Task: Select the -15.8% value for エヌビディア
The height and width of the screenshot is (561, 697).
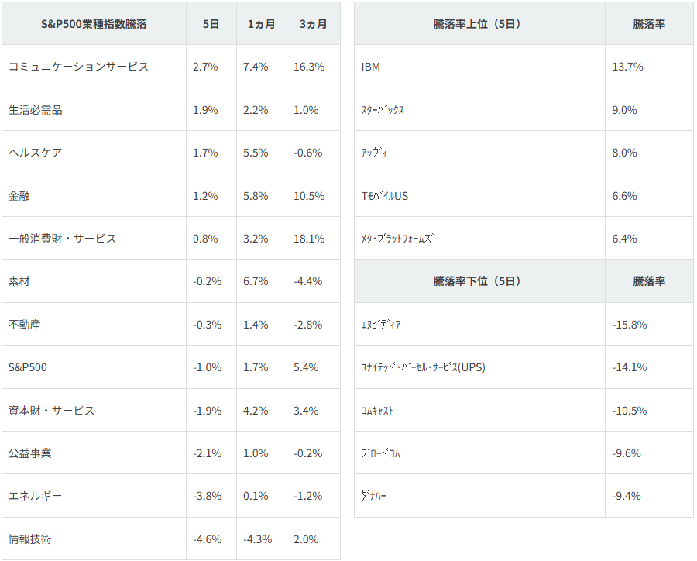Action: click(629, 325)
